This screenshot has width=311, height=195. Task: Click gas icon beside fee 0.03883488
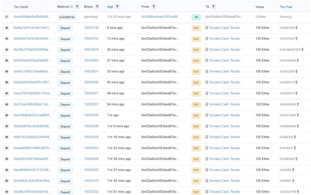pos(296,159)
